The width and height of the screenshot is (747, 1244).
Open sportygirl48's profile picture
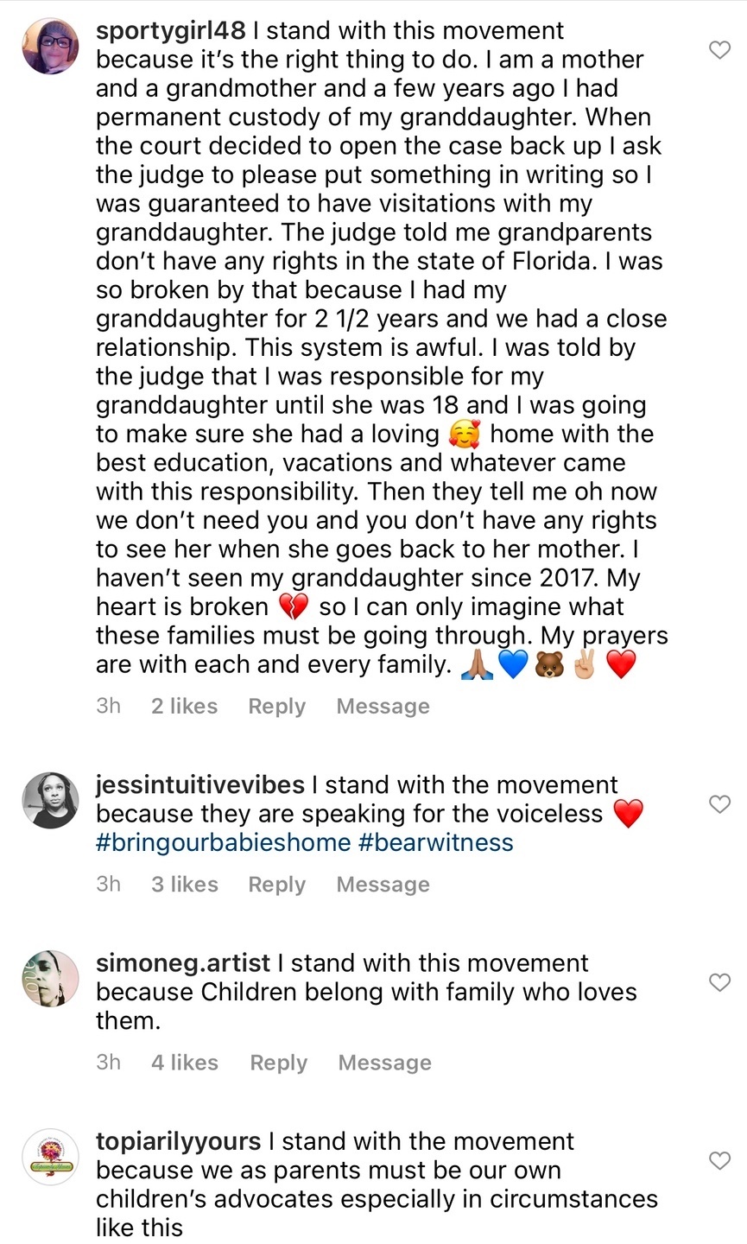pyautogui.click(x=50, y=46)
